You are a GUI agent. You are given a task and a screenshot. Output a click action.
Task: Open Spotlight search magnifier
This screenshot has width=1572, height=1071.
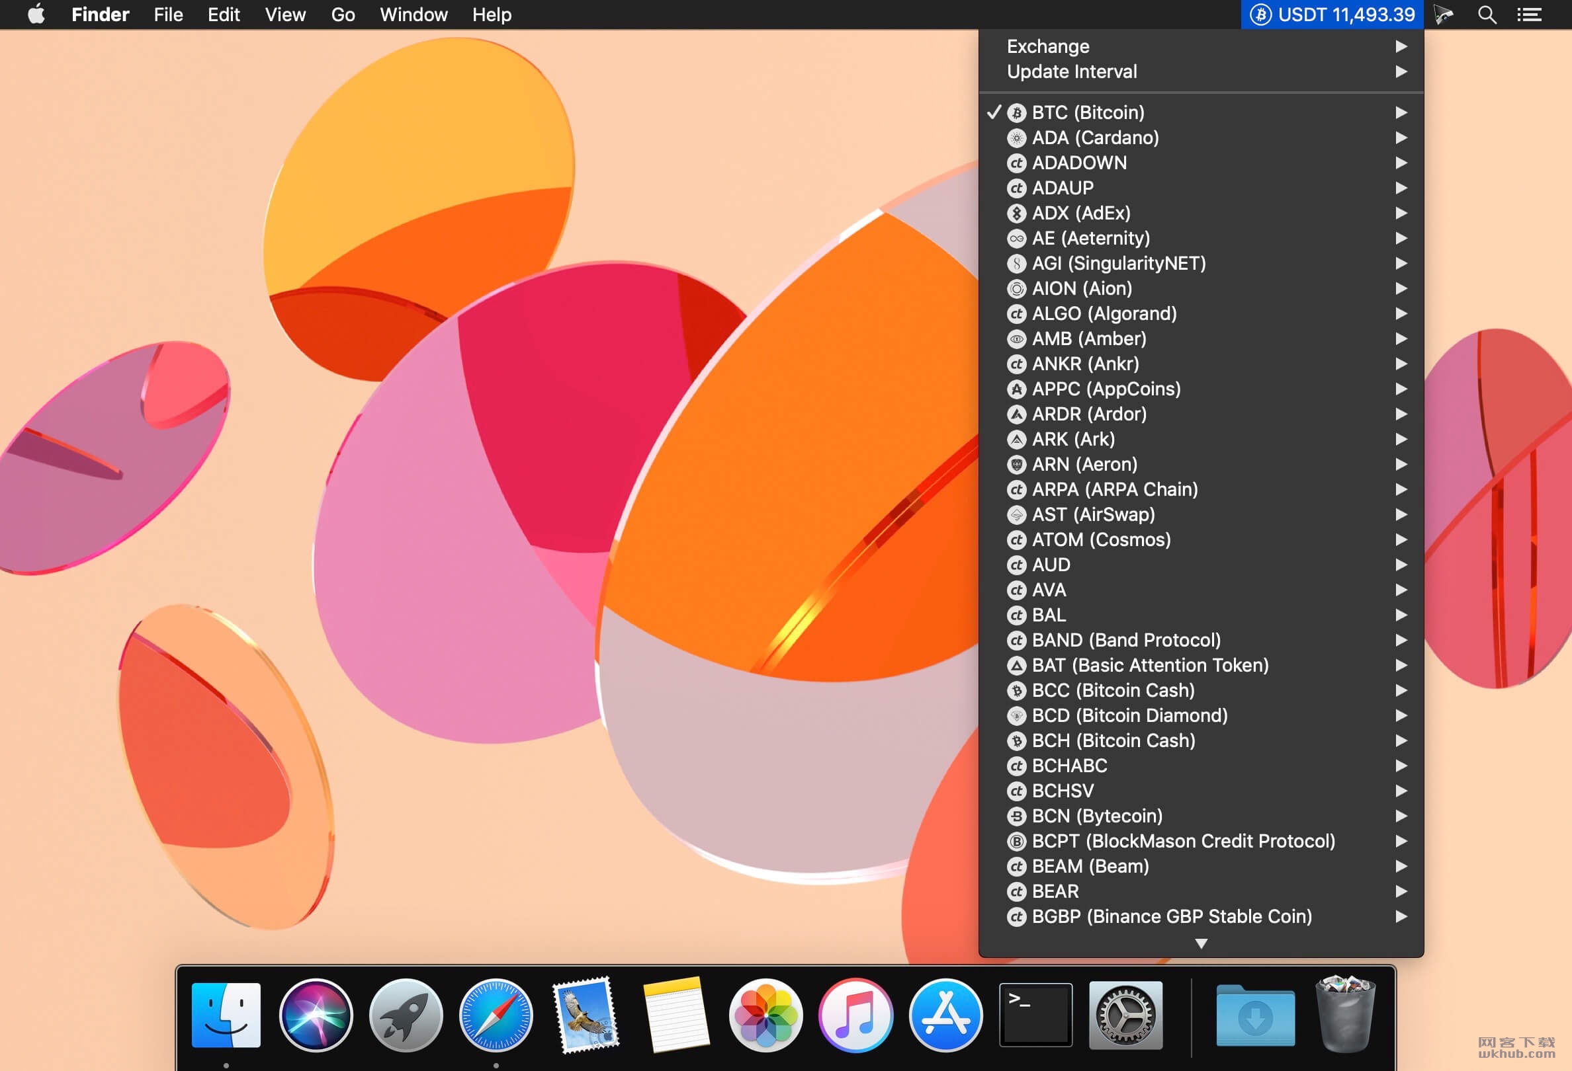[x=1487, y=14]
